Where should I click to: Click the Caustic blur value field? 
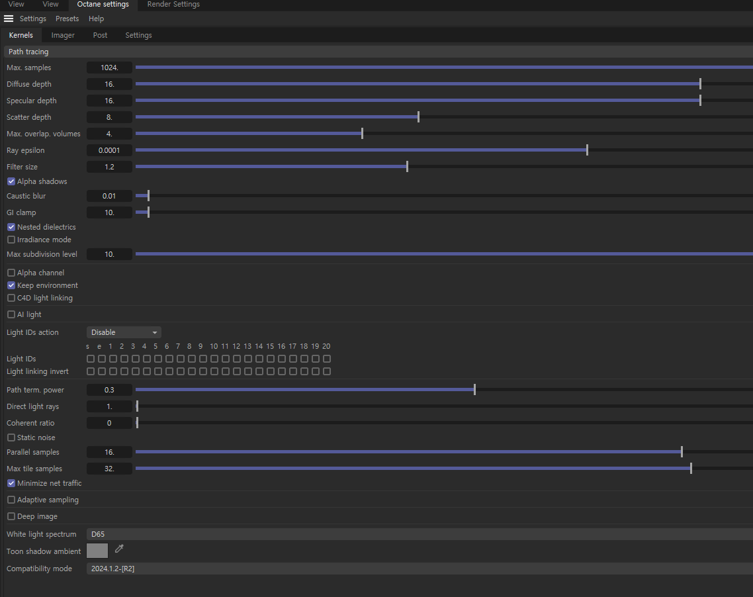coord(109,196)
